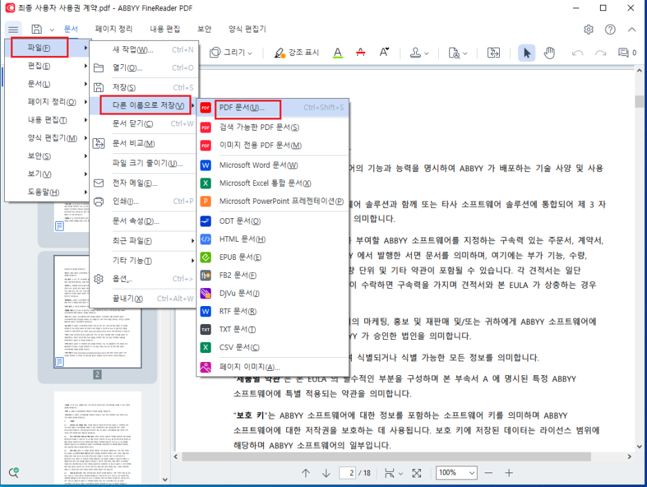Switch to the 문서 tab
This screenshot has height=487, width=647.
(x=71, y=29)
